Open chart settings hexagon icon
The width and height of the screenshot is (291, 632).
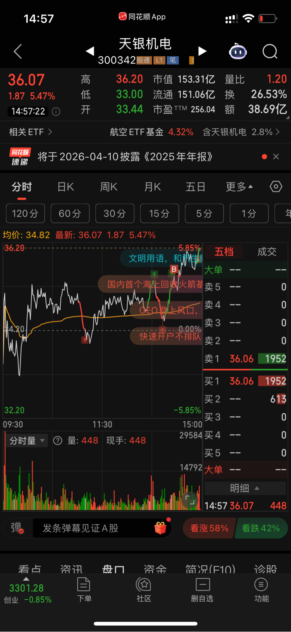pos(276,187)
